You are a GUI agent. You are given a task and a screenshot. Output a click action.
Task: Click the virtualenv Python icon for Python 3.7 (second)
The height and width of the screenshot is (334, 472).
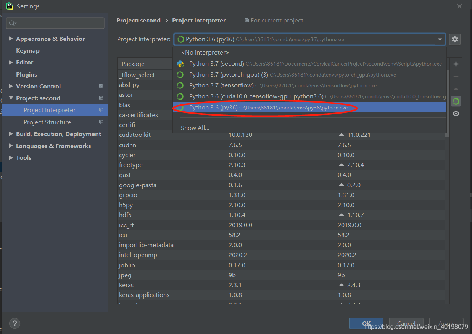[181, 64]
